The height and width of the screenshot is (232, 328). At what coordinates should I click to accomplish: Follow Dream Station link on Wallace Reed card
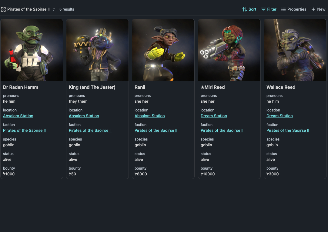tap(279, 116)
